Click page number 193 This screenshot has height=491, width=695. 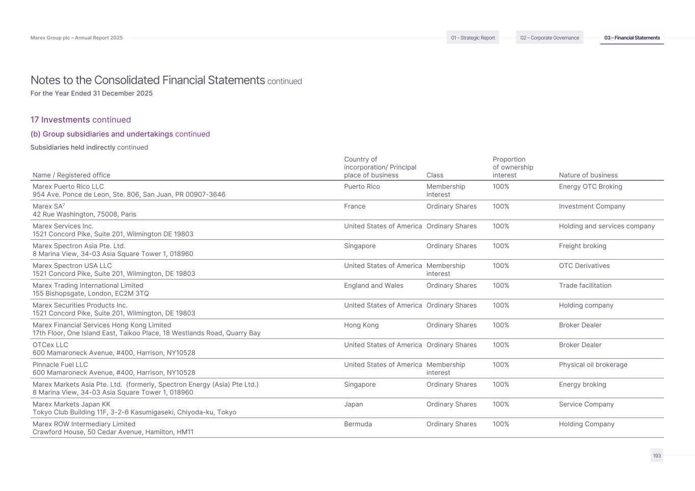(657, 456)
